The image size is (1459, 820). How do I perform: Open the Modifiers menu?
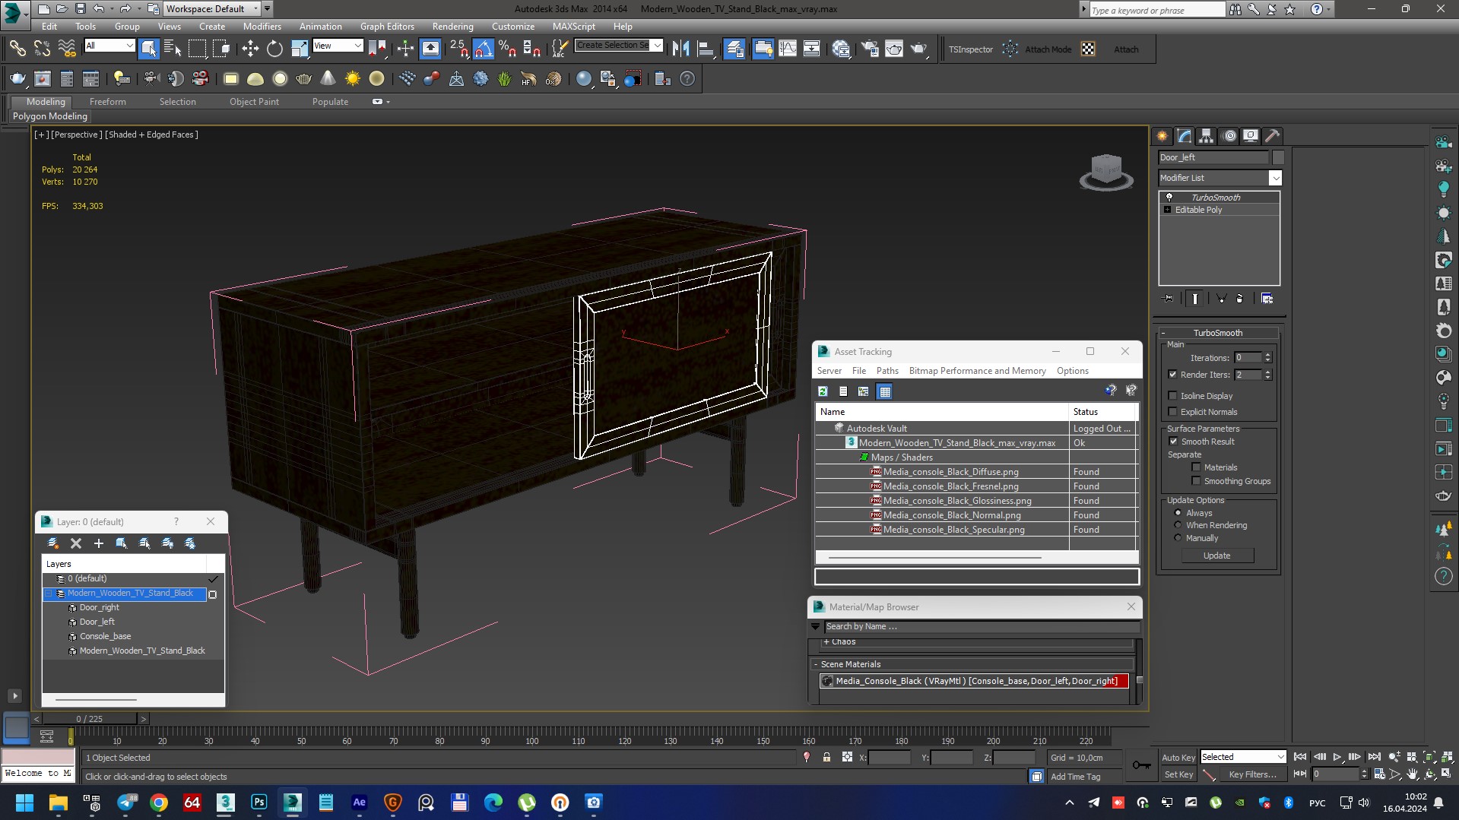click(x=262, y=26)
